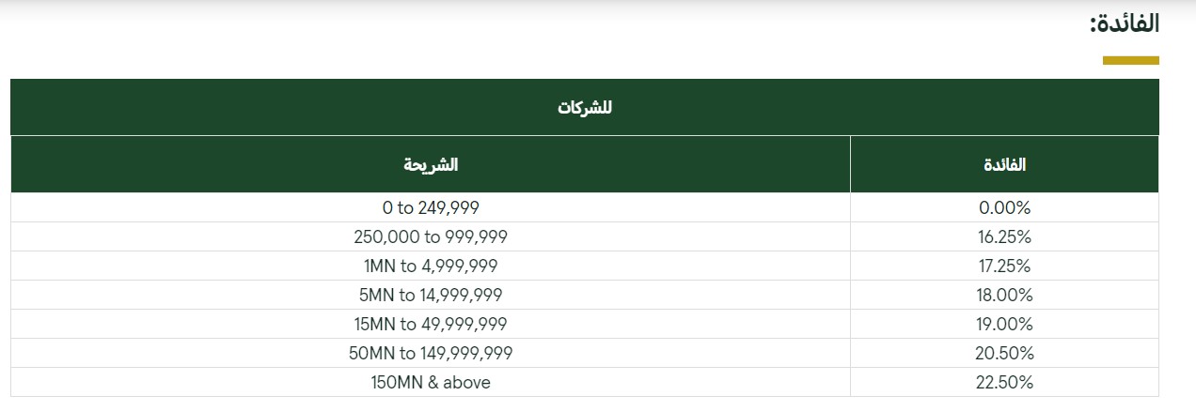The width and height of the screenshot is (1196, 411).
Task: Select the 17.25% interest rate cell
Action: point(1005,266)
